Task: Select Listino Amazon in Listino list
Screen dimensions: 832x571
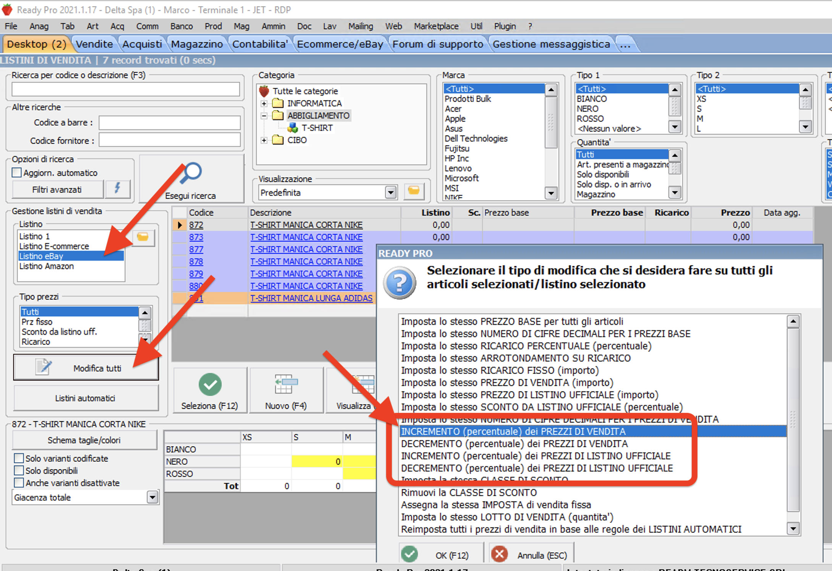Action: click(71, 266)
